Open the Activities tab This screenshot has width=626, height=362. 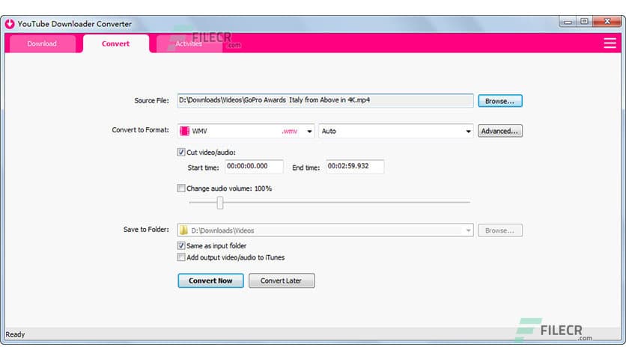click(x=189, y=44)
